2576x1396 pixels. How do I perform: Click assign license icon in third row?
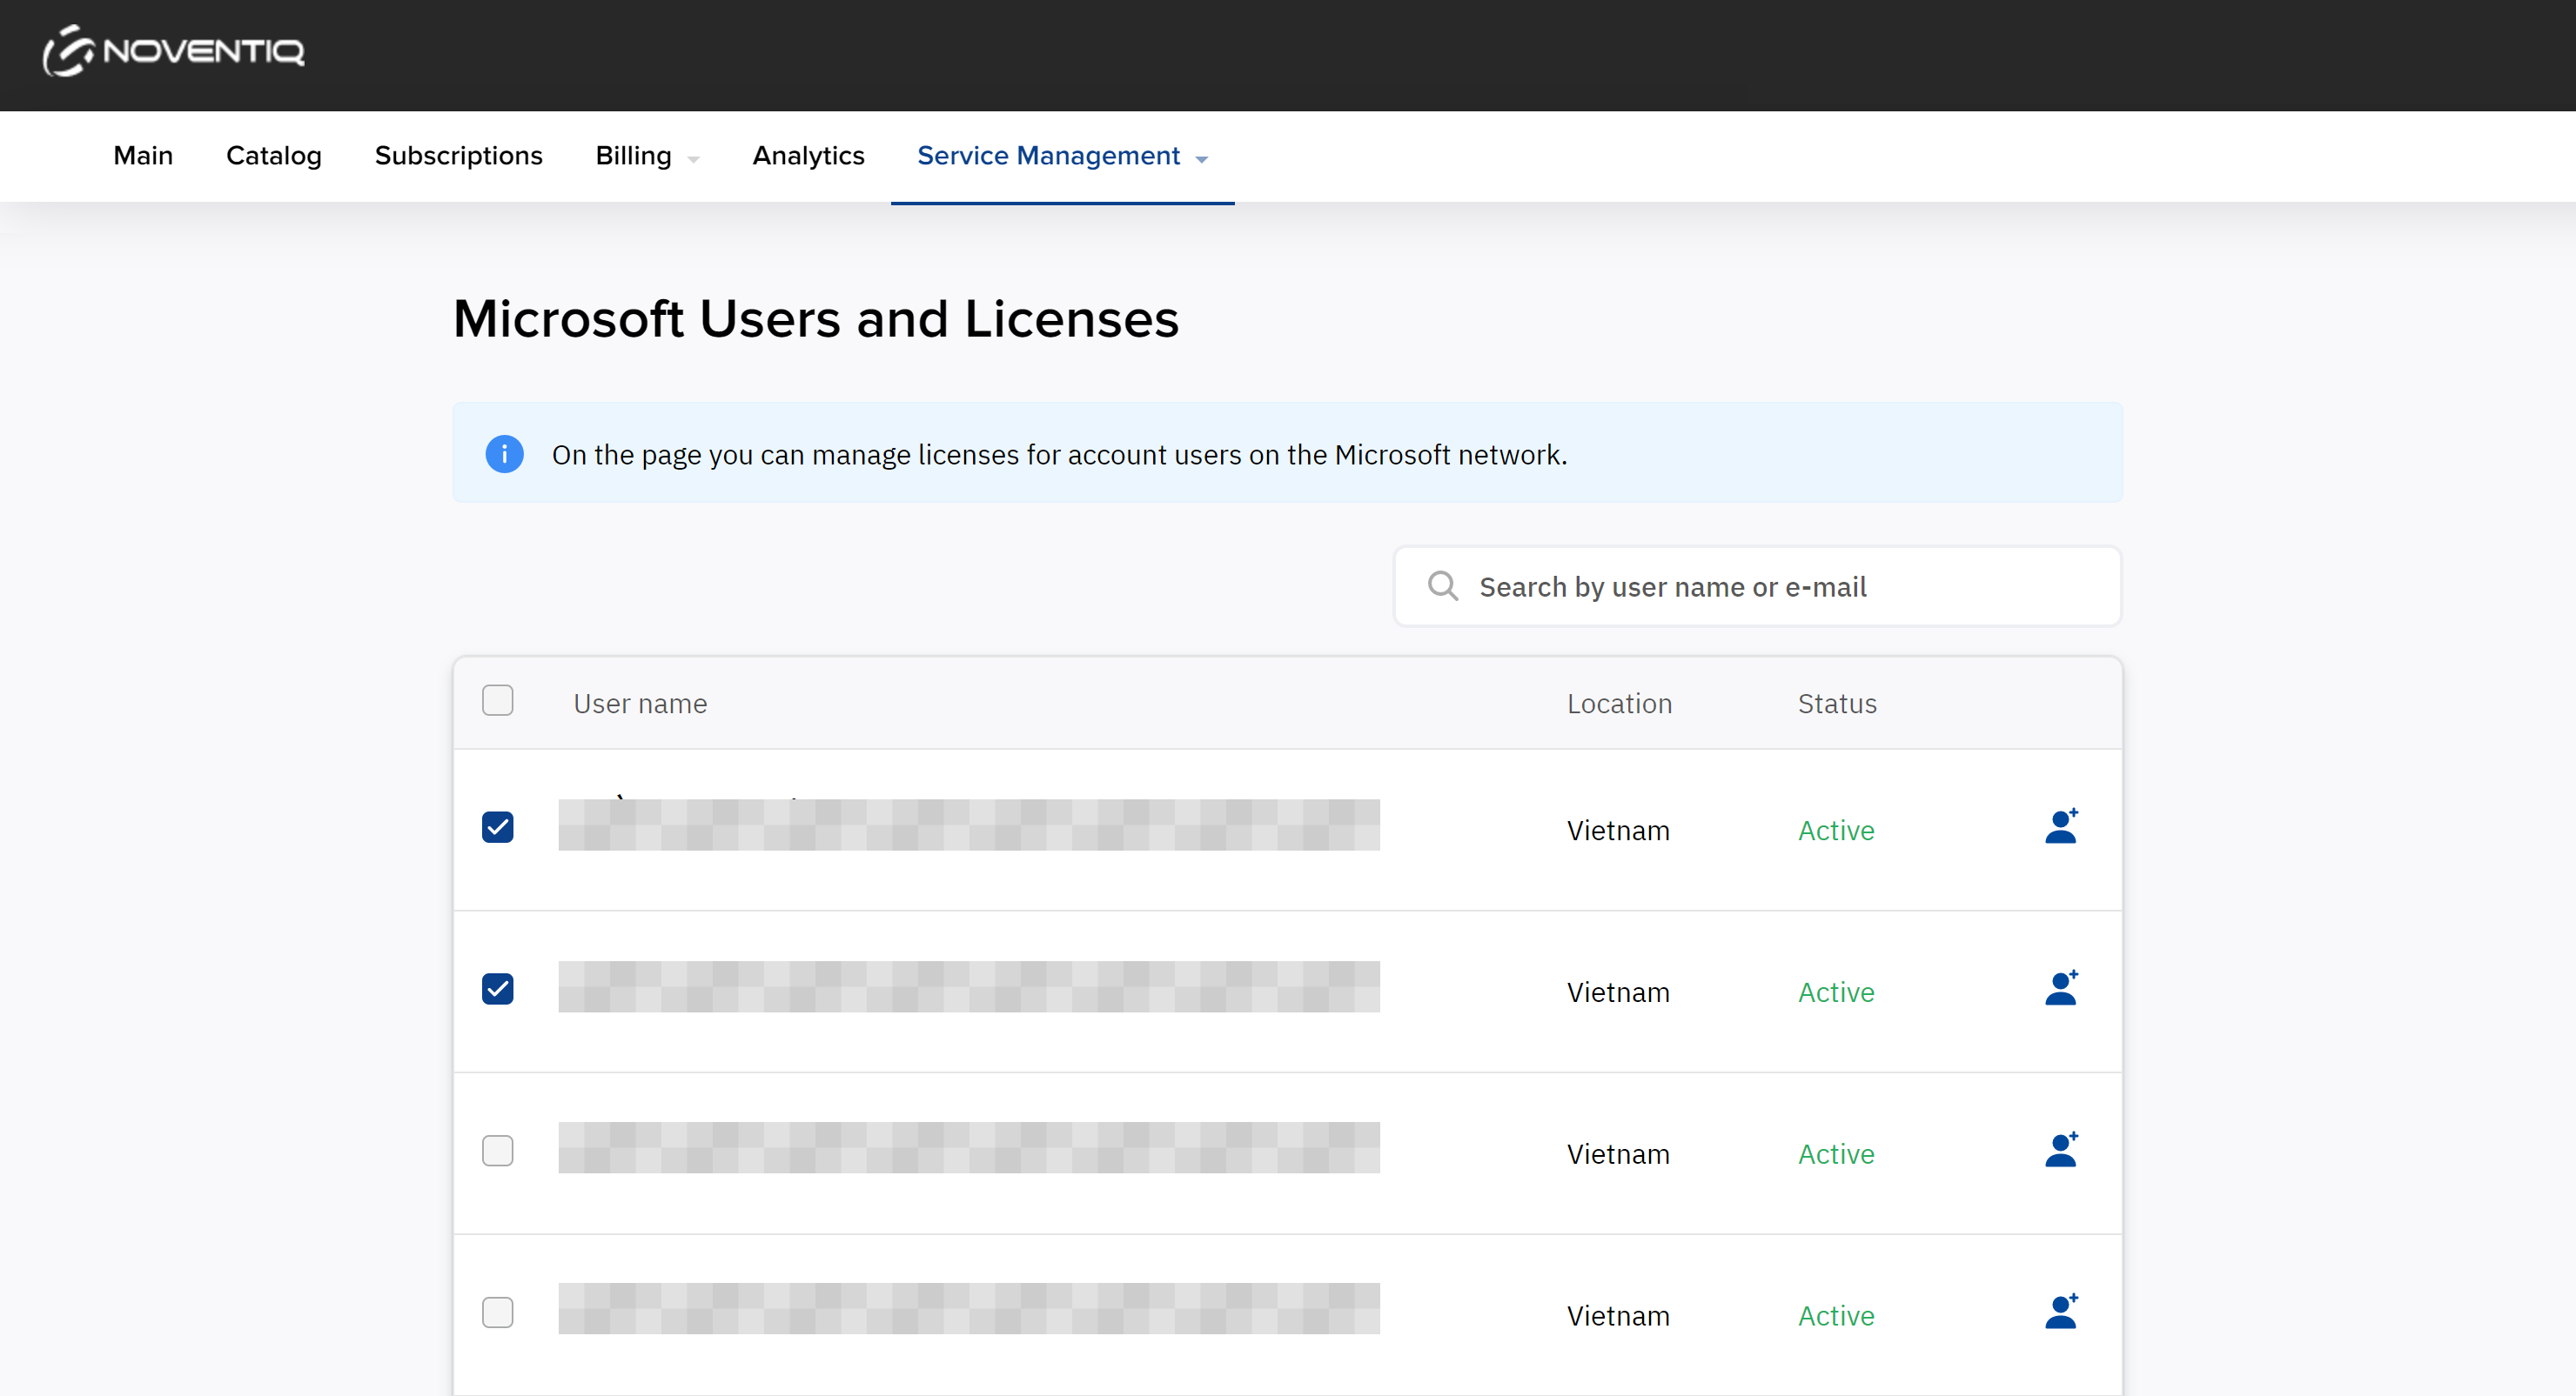point(2061,1152)
